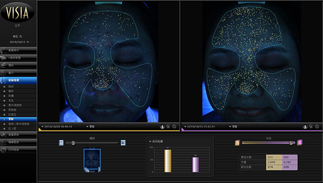
Task: Go to the 主页 home link under the logo
Action: coord(17,26)
